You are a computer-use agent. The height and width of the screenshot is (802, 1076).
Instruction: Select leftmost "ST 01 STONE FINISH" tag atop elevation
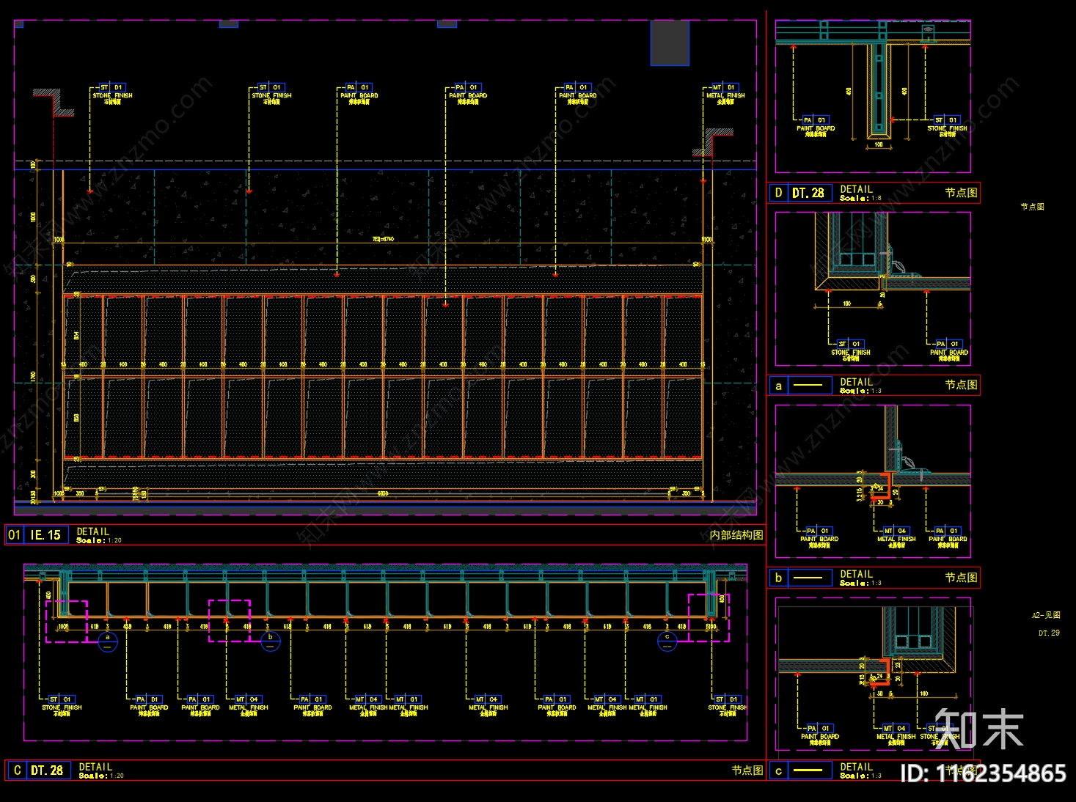click(112, 94)
